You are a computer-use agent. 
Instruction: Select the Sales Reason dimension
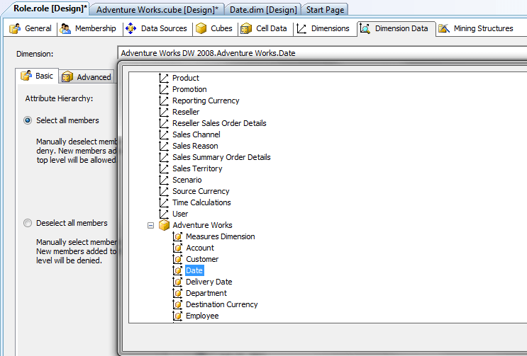(x=195, y=146)
